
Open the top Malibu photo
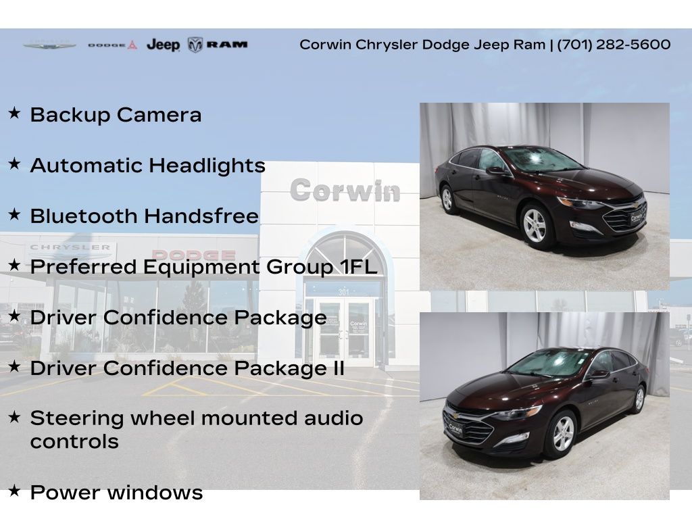[x=544, y=196]
